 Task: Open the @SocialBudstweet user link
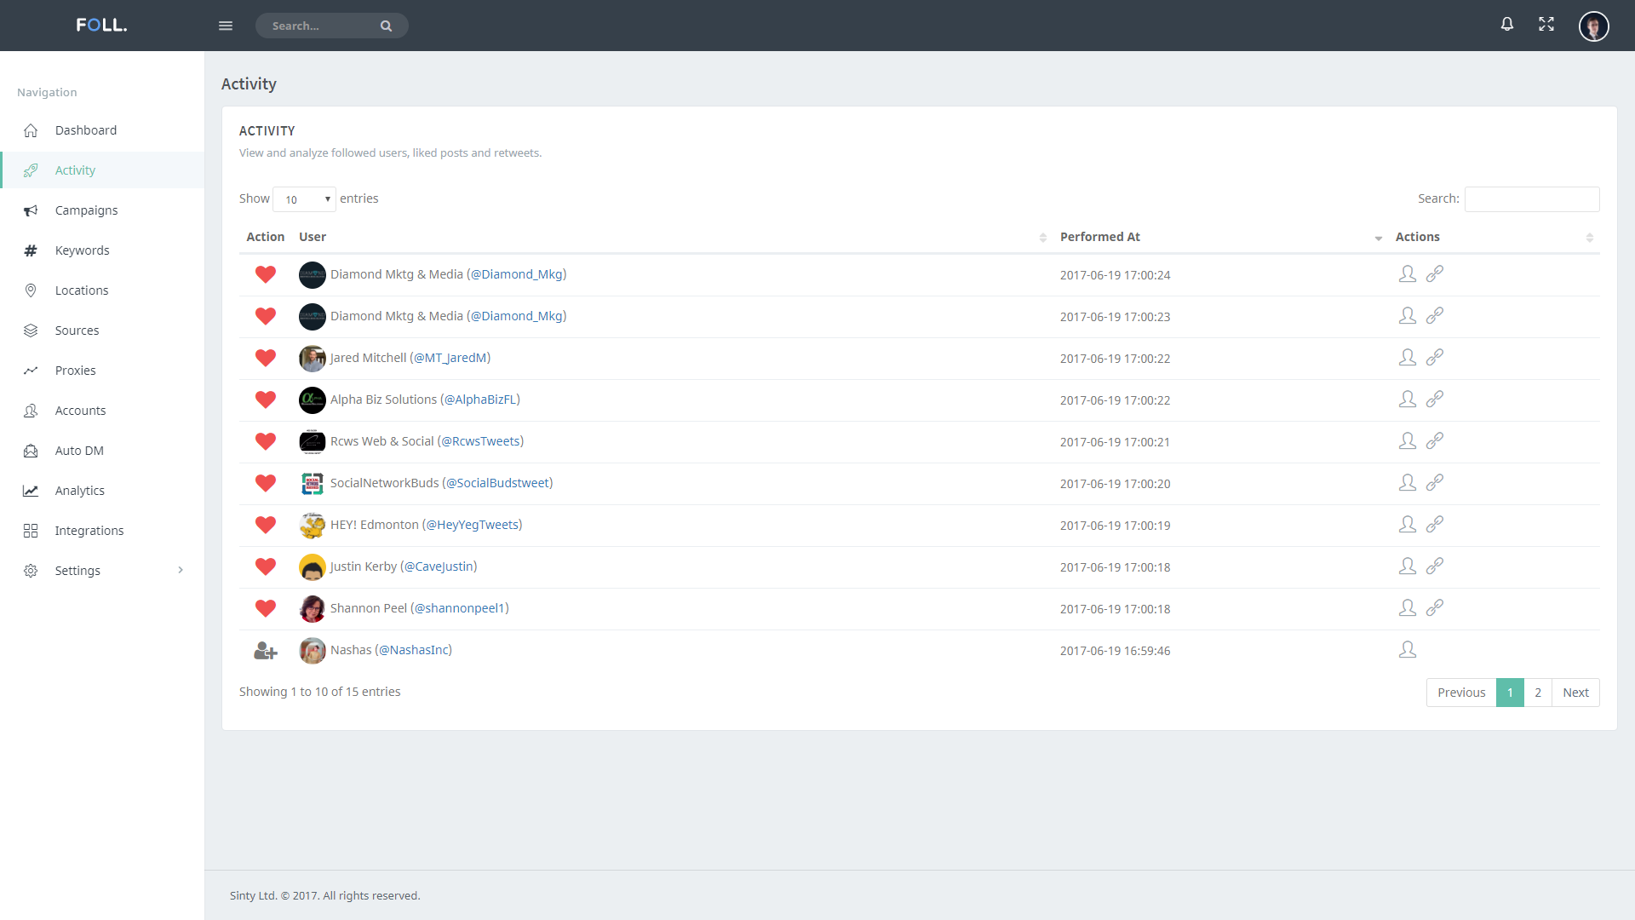497,483
